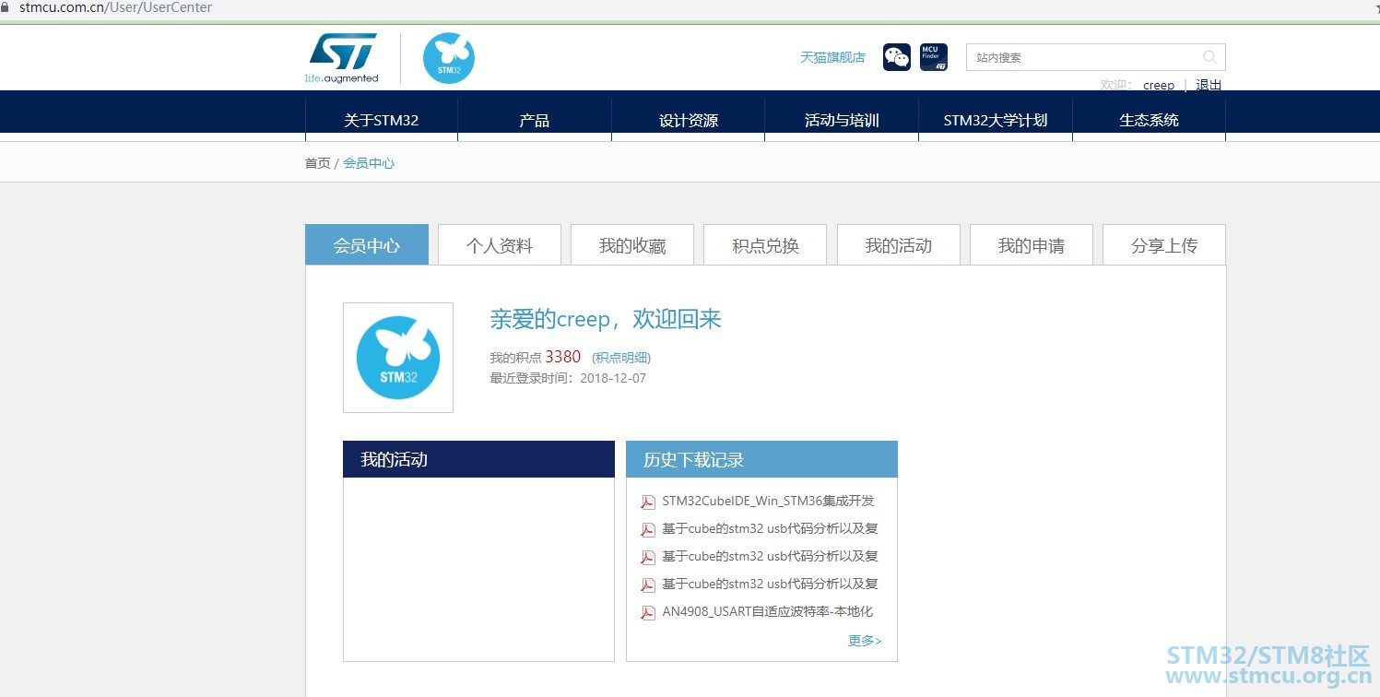The image size is (1380, 697).
Task: Click 会员中心 in the breadcrumb
Action: (x=369, y=163)
